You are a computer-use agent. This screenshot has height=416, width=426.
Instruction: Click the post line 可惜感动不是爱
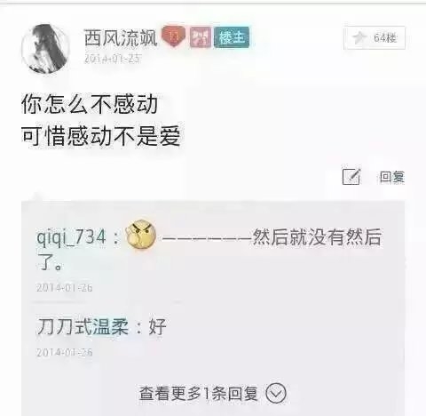coord(101,136)
